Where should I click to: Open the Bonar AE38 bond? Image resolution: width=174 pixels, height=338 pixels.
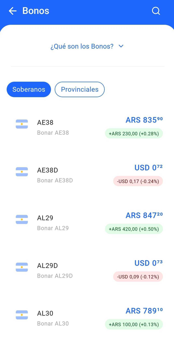87,127
